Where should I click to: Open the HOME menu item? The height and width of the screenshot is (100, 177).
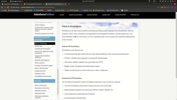click(x=62, y=15)
